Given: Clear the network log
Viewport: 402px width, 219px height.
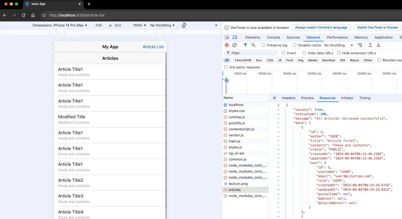Looking at the screenshot, I should (x=235, y=45).
